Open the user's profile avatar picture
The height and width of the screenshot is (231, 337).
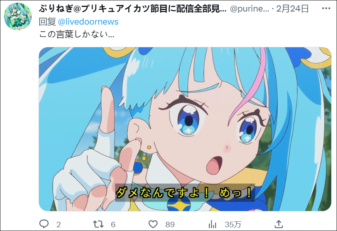(18, 17)
